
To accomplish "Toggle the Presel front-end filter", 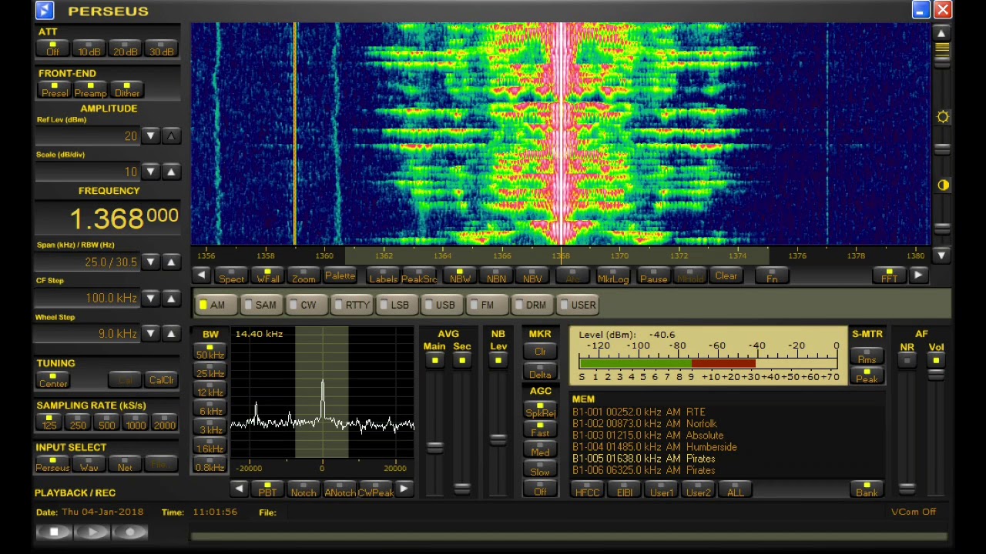I will (x=54, y=90).
